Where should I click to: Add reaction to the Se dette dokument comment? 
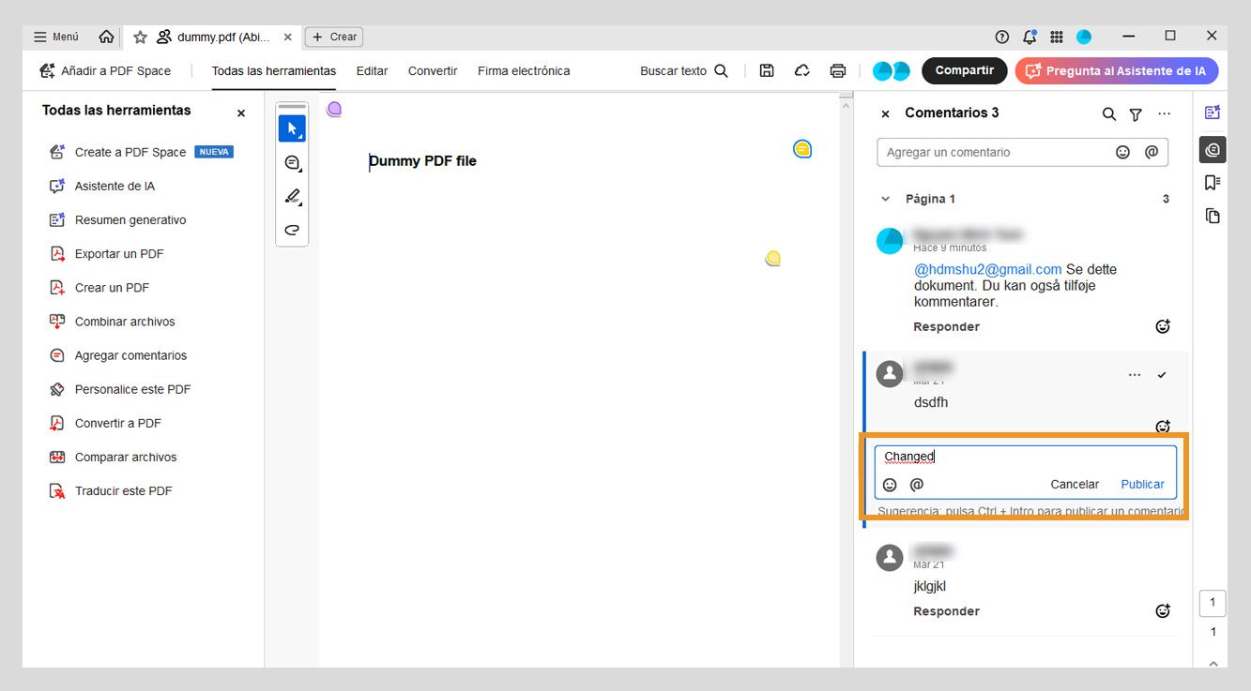point(1163,326)
